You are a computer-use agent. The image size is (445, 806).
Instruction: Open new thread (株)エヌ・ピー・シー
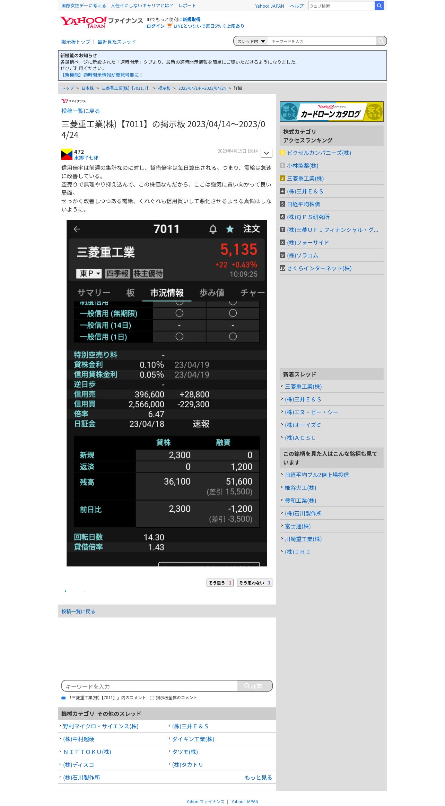click(312, 412)
